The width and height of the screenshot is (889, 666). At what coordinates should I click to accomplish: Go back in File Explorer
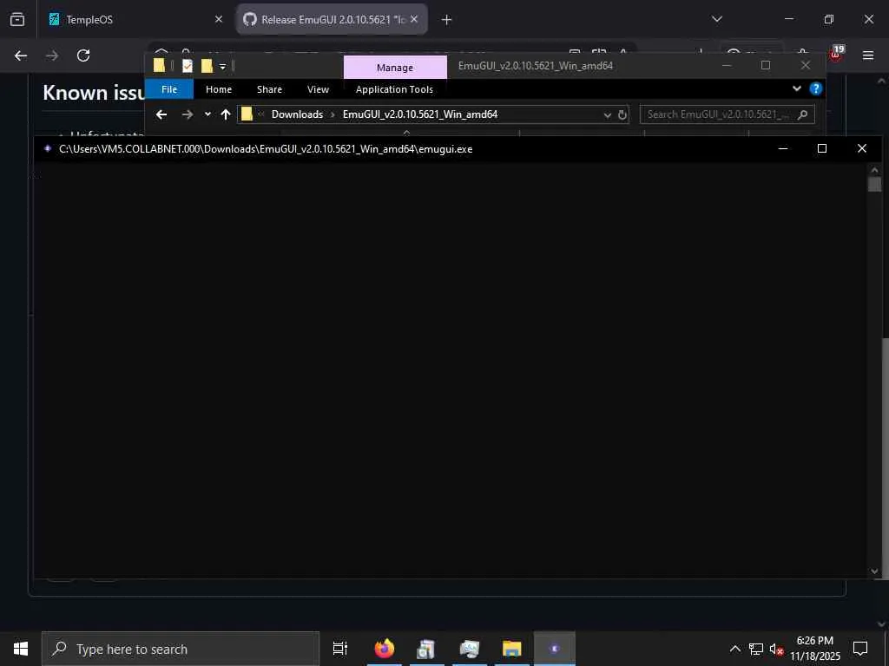pos(161,114)
